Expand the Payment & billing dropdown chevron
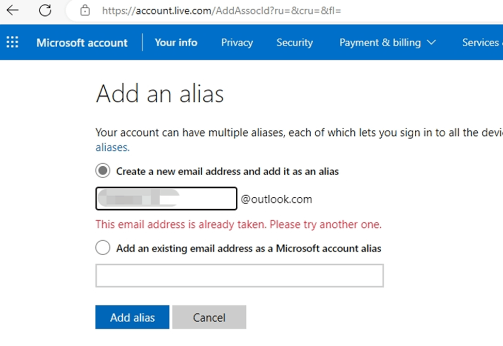This screenshot has width=503, height=346. [431, 42]
